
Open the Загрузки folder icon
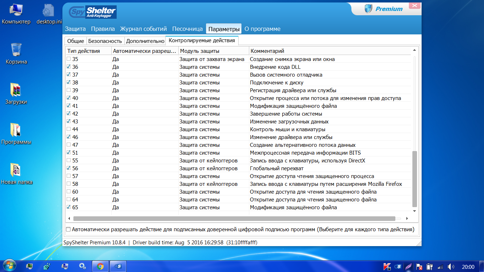(x=16, y=94)
